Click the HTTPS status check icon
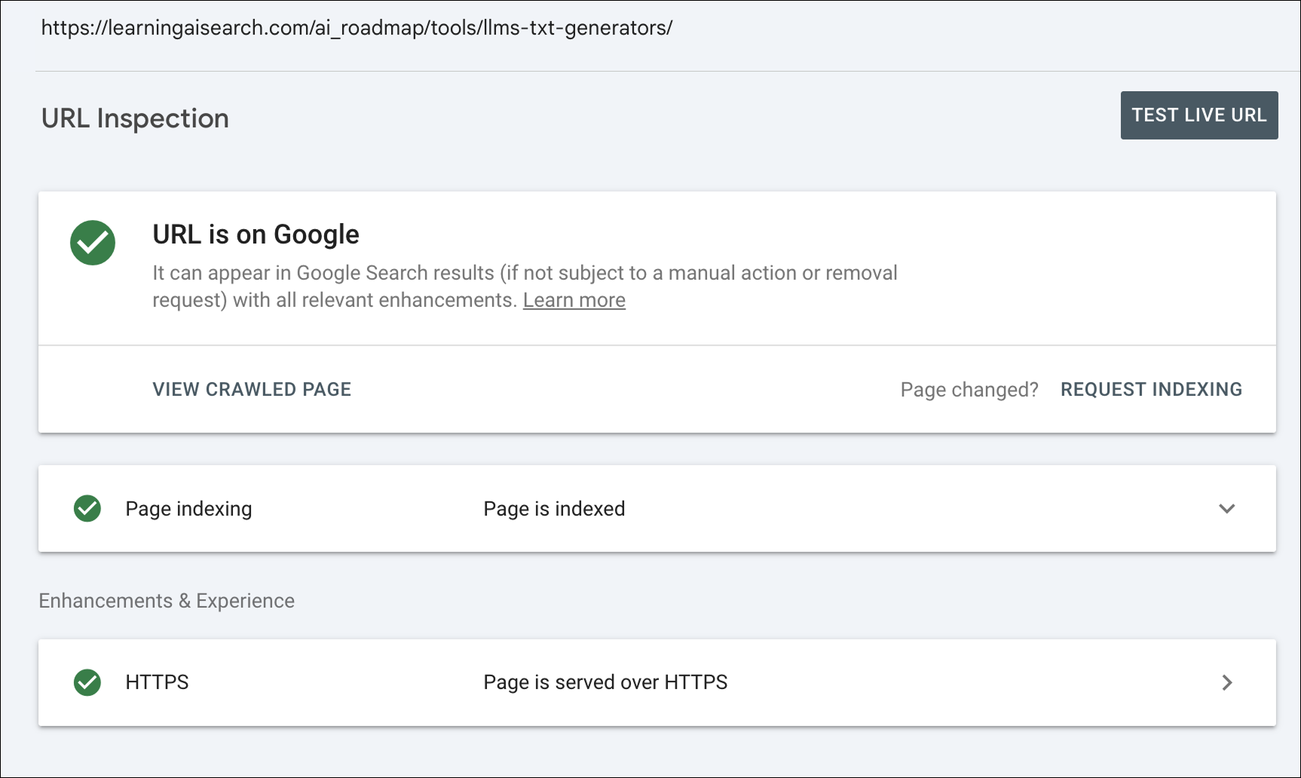 coord(87,682)
